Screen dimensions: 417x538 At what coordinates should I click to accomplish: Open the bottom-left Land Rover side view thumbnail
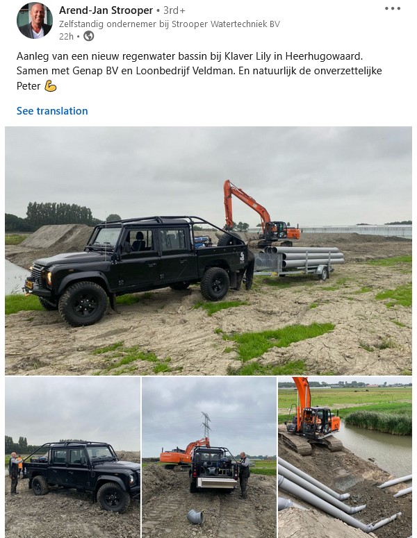pos(72,457)
